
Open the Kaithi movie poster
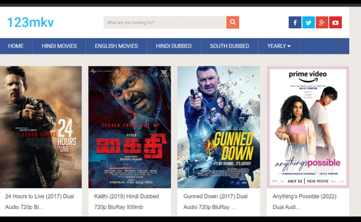tap(130, 127)
